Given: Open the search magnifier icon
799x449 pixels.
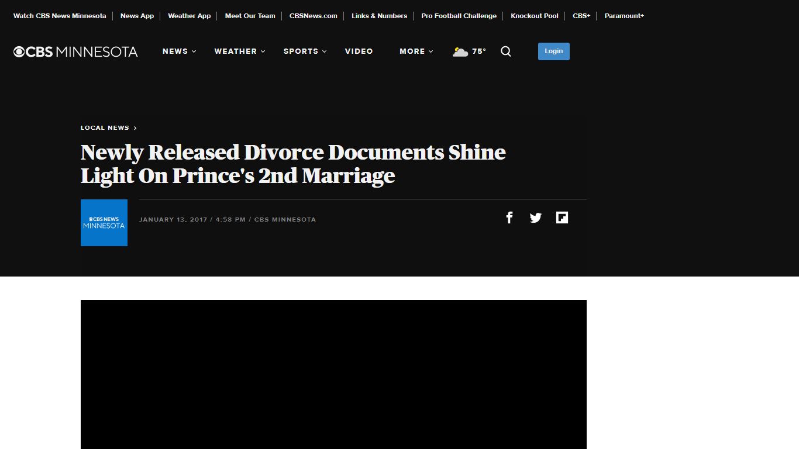Looking at the screenshot, I should 506,51.
